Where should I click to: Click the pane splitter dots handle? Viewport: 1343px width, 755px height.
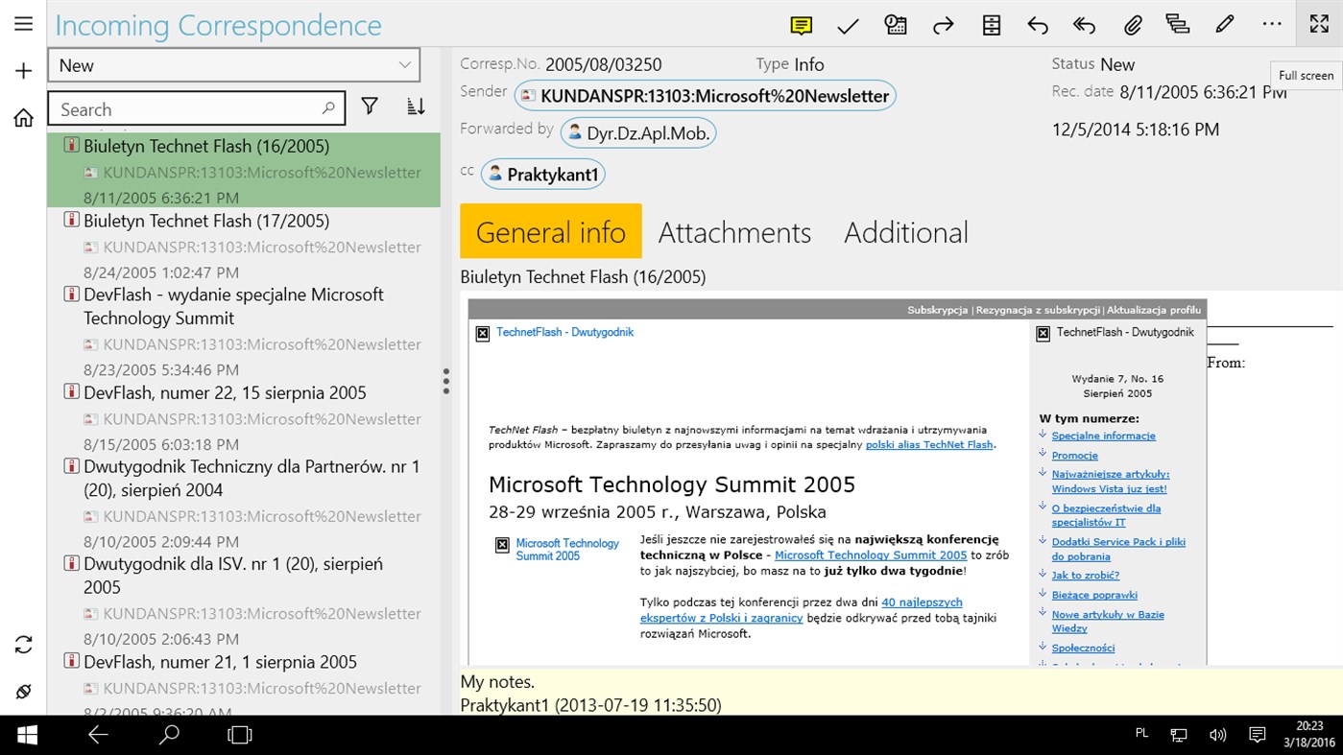(x=446, y=381)
